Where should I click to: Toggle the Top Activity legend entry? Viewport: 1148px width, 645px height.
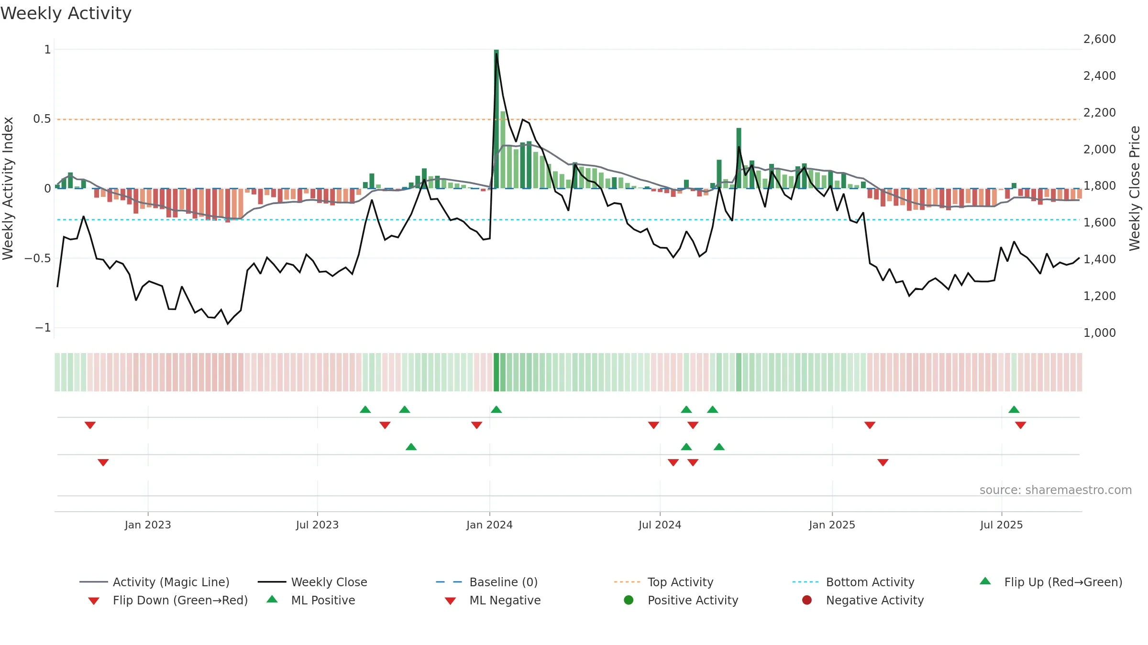click(x=663, y=582)
